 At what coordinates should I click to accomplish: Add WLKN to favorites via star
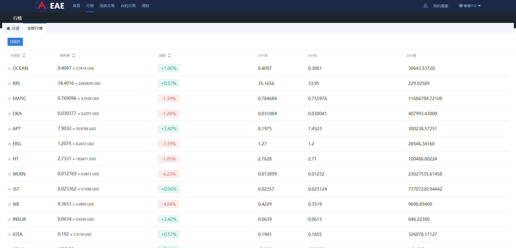(9, 174)
